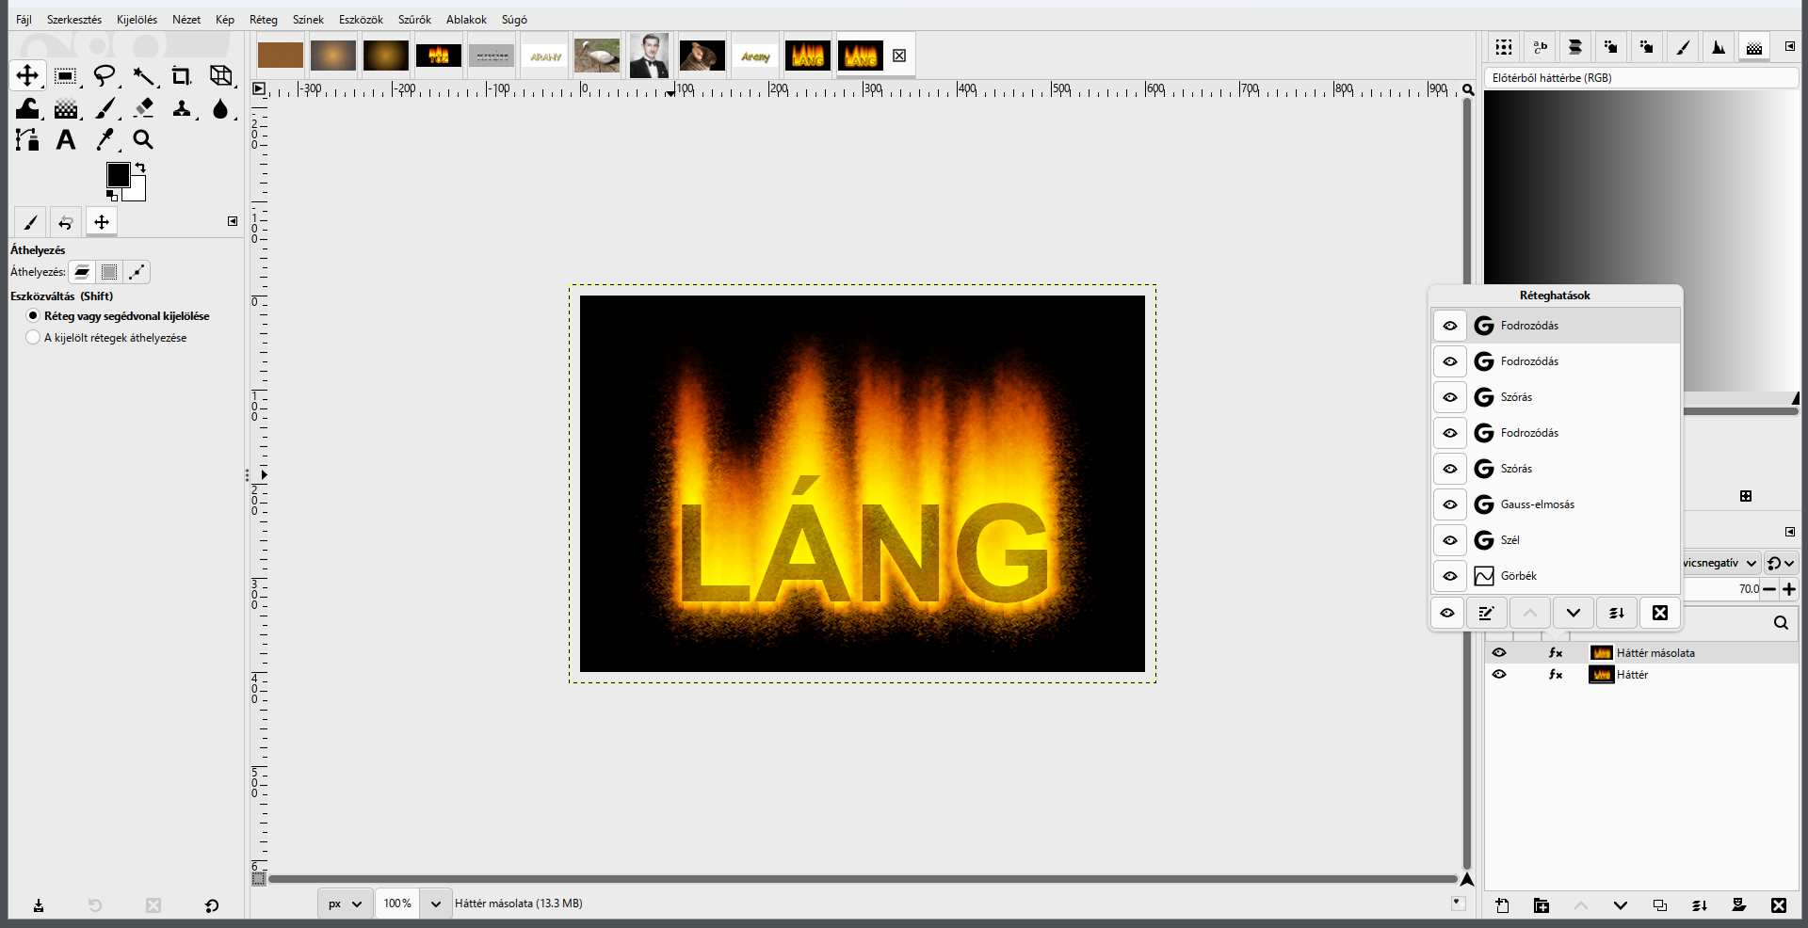
Task: Select the Fuzzy Select wand tool
Action: click(143, 75)
